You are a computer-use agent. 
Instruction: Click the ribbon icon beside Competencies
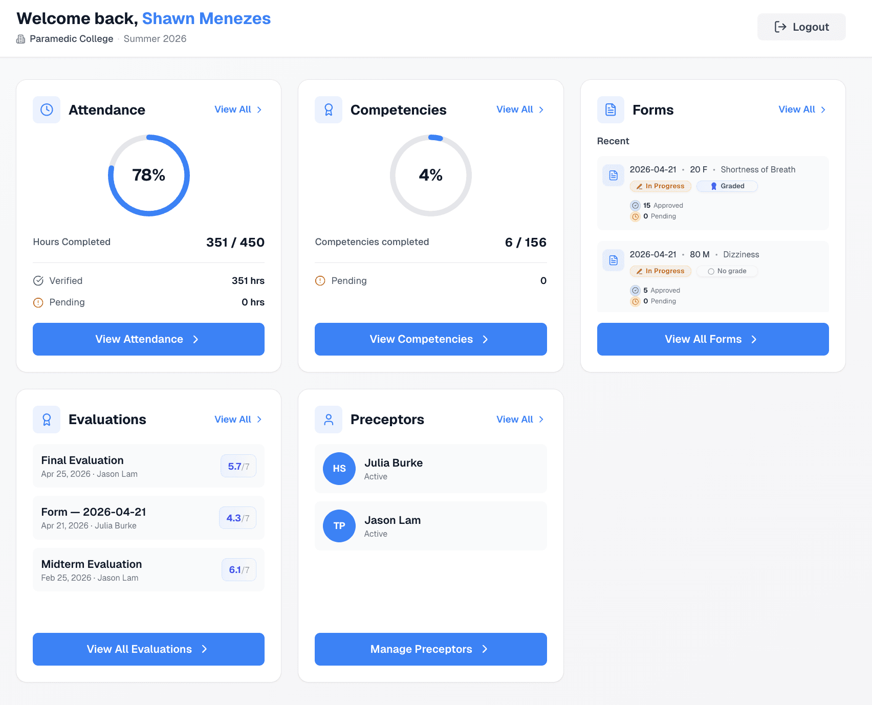coord(329,109)
